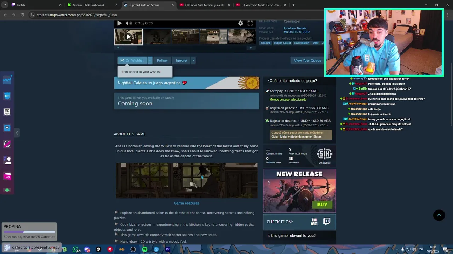
Task: Open the Ignore dropdown arrow
Action: point(193,60)
